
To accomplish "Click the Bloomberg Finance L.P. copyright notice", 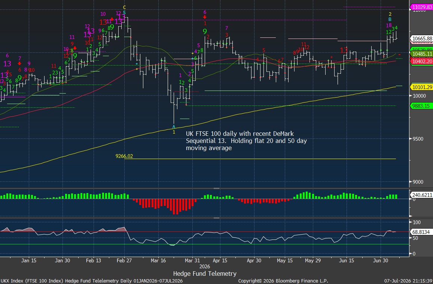I will pos(283,281).
